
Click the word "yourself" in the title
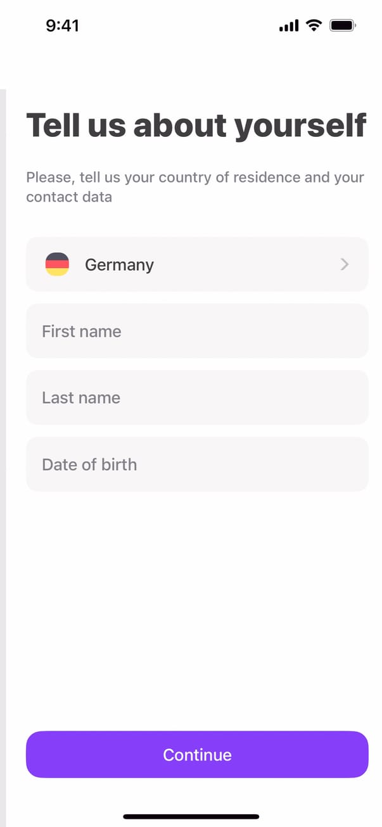(300, 125)
